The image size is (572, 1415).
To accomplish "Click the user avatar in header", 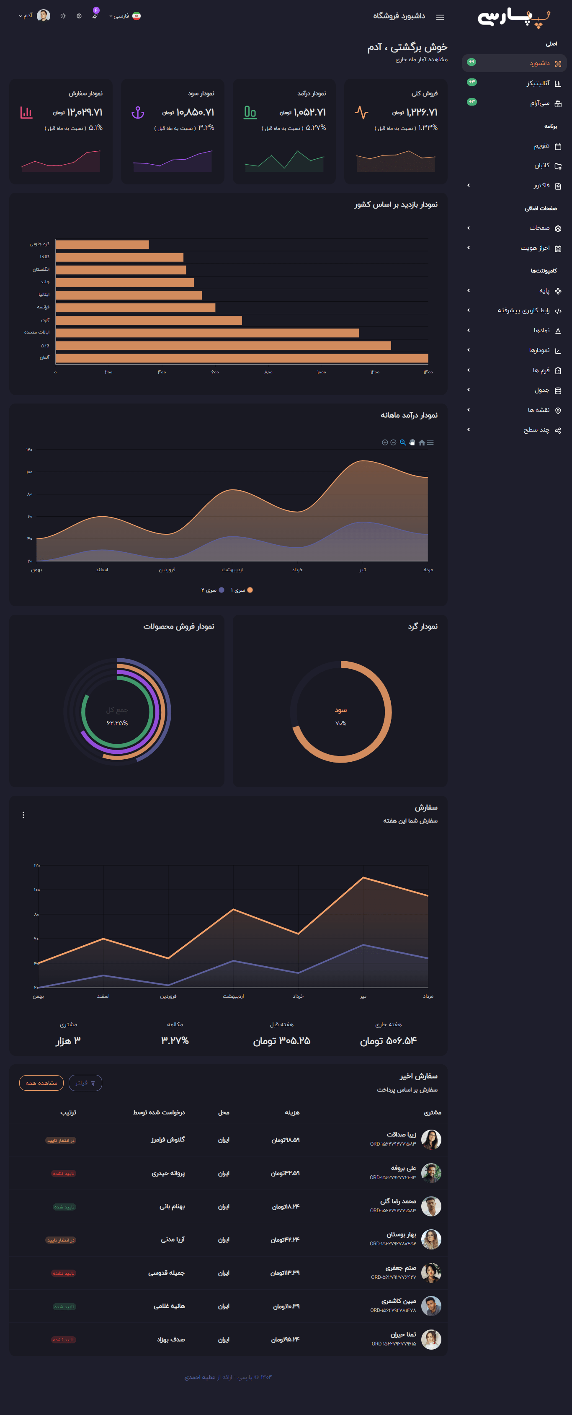I will coord(44,16).
